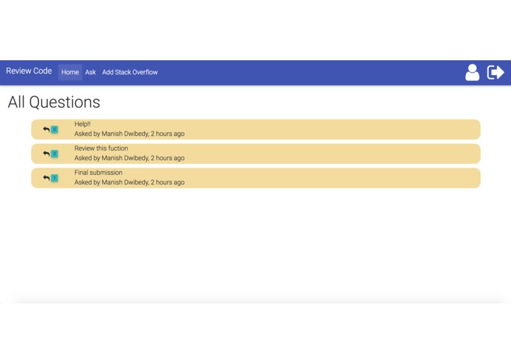511x363 pixels.
Task: Open Add Stack Overflow nav item
Action: pos(129,72)
